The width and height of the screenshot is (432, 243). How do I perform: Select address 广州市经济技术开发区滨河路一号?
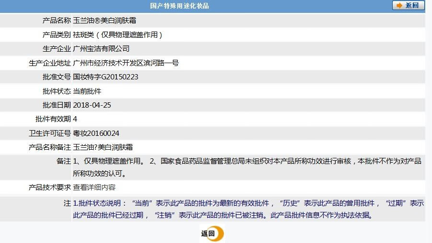(126, 63)
